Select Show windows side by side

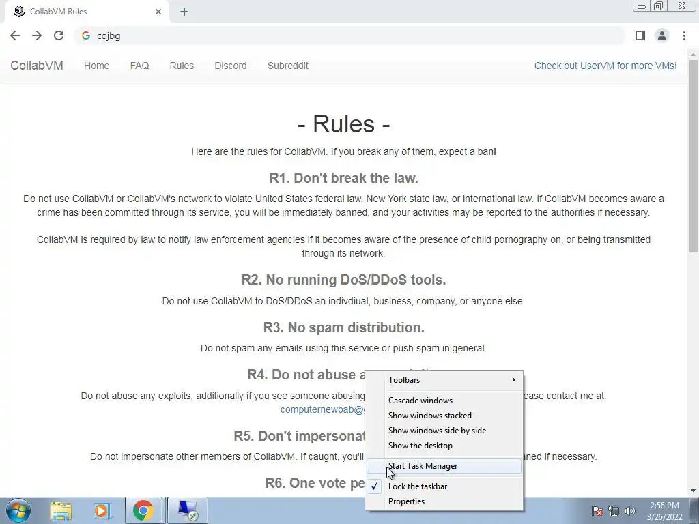tap(444, 431)
